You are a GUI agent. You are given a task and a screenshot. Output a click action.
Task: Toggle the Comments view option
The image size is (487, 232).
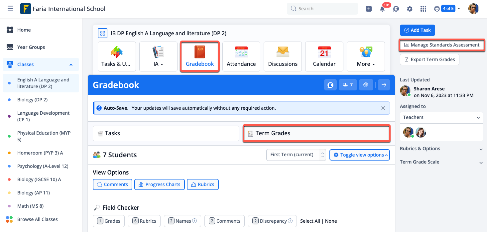tap(112, 184)
